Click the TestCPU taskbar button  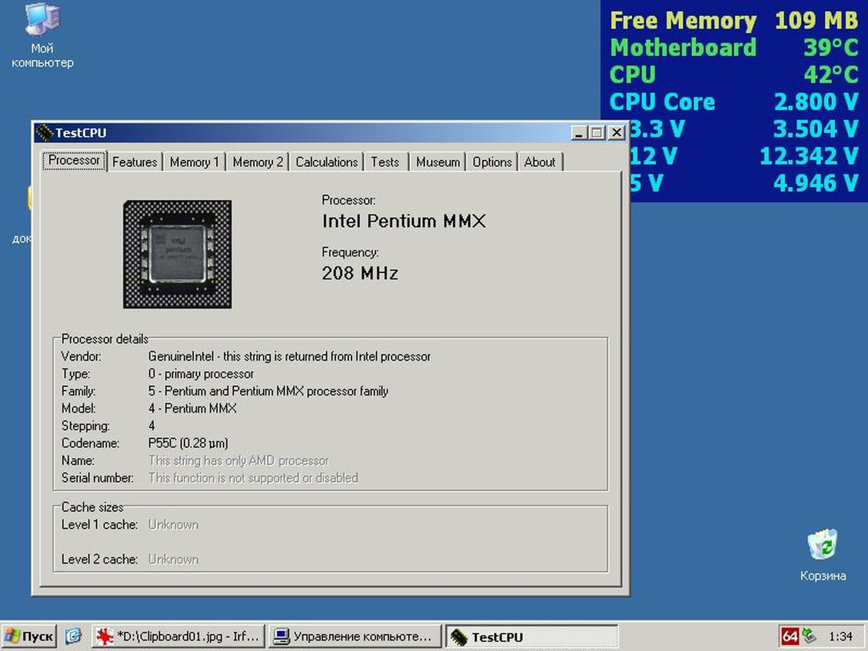click(532, 636)
